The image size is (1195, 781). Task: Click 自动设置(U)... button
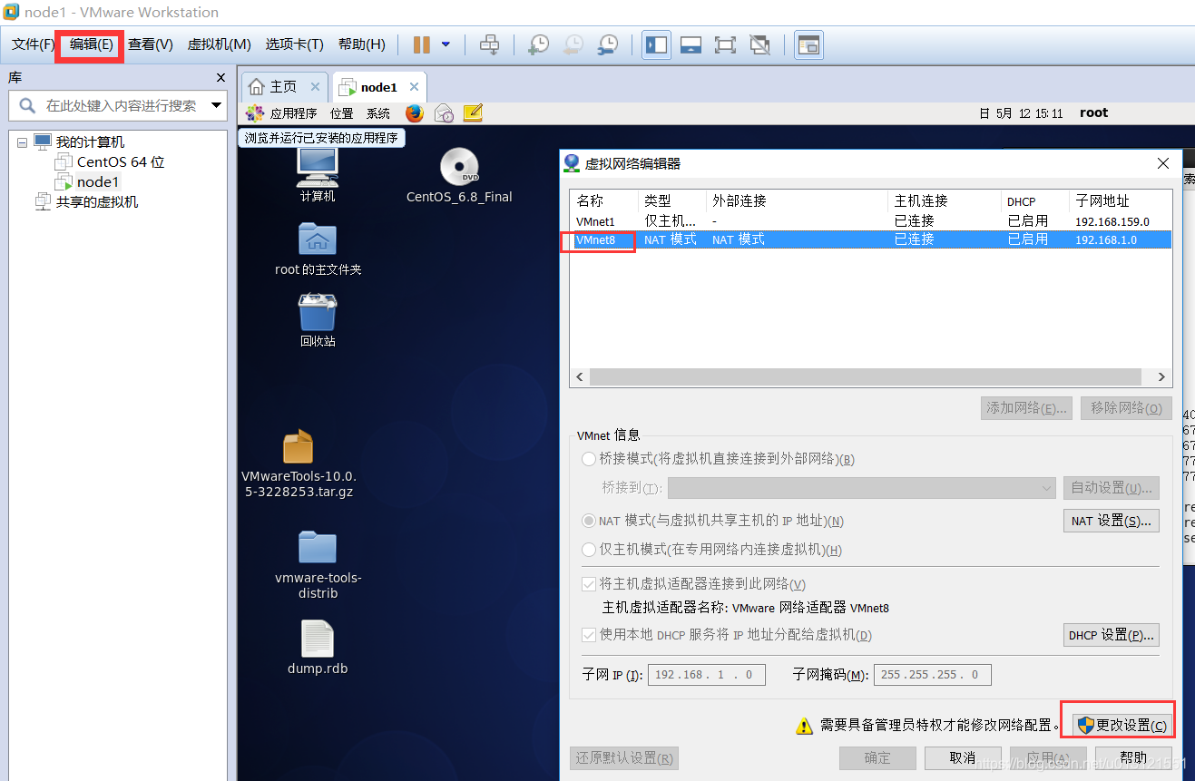point(1112,488)
